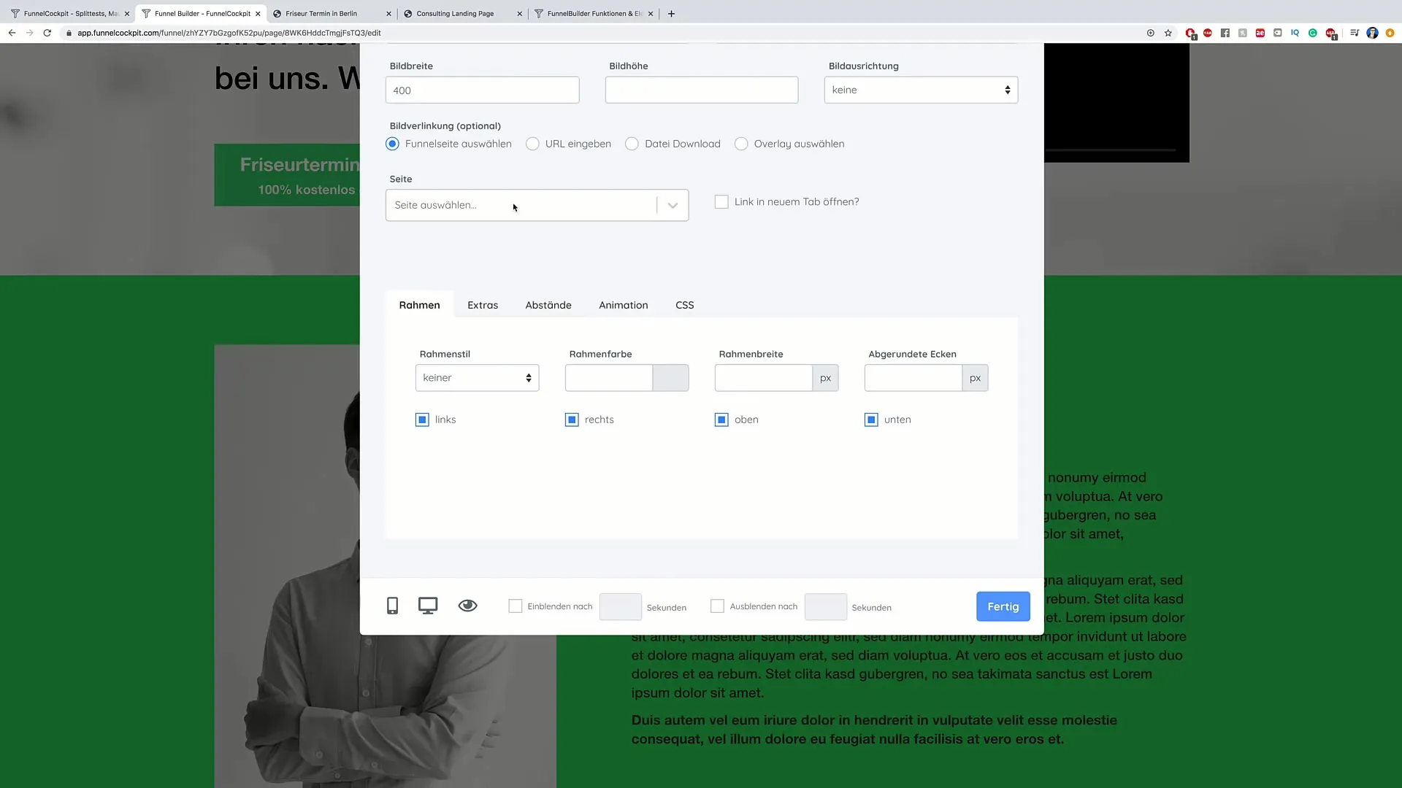Open the Rahmenfarbe color swatch
Screen dimensions: 1402x788
point(670,378)
